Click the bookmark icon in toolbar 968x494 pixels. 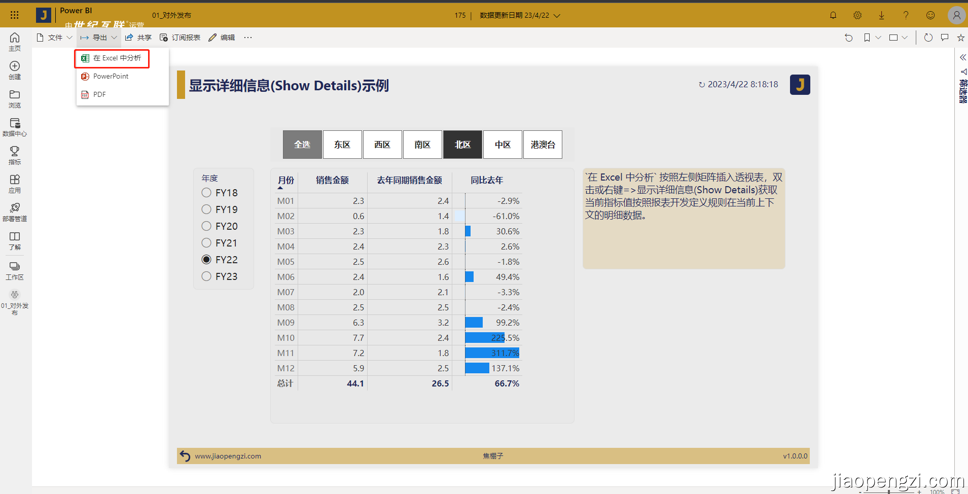point(867,38)
